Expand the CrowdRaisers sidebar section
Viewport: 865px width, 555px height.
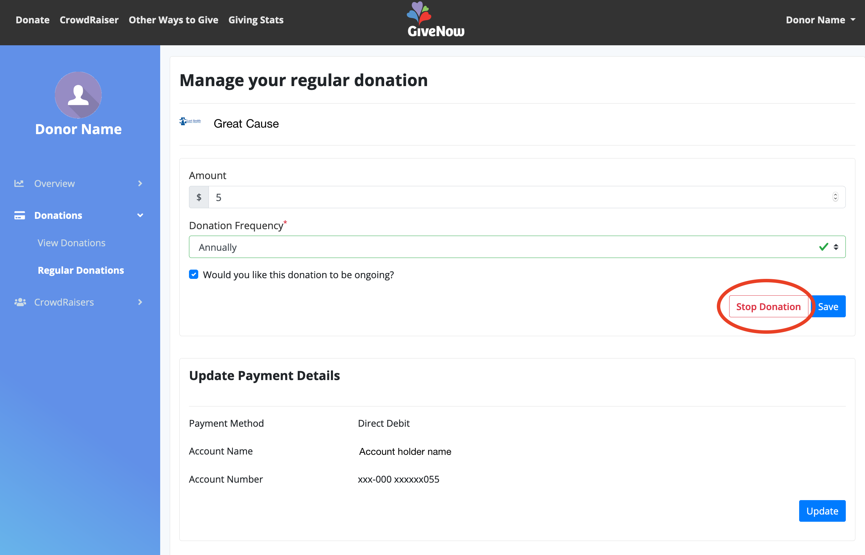click(140, 302)
